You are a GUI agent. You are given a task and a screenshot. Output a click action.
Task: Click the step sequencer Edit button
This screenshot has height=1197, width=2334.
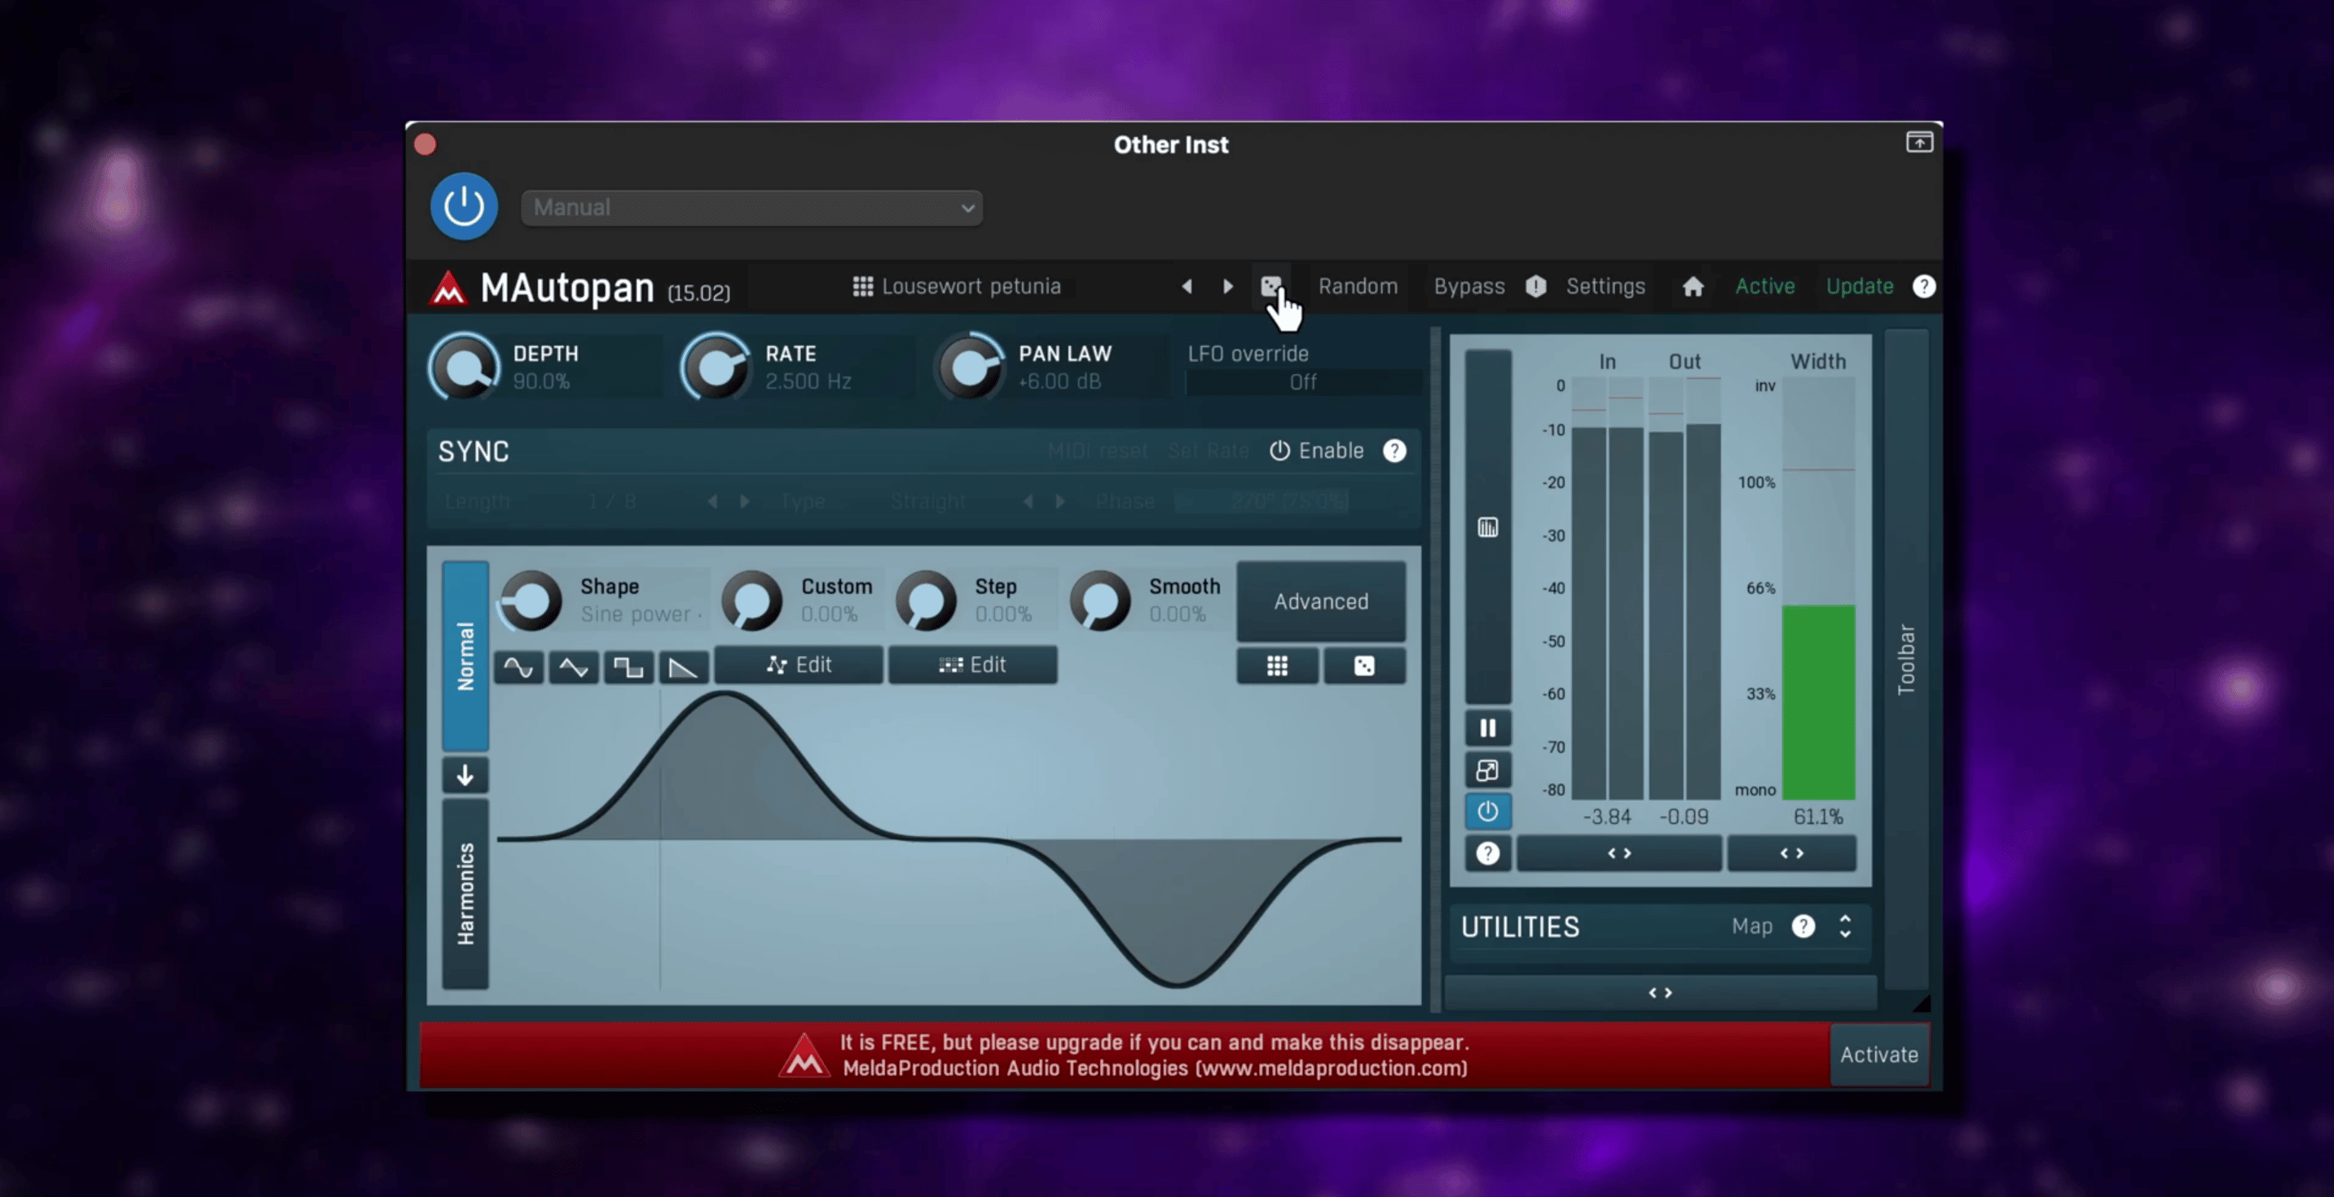[x=972, y=665]
